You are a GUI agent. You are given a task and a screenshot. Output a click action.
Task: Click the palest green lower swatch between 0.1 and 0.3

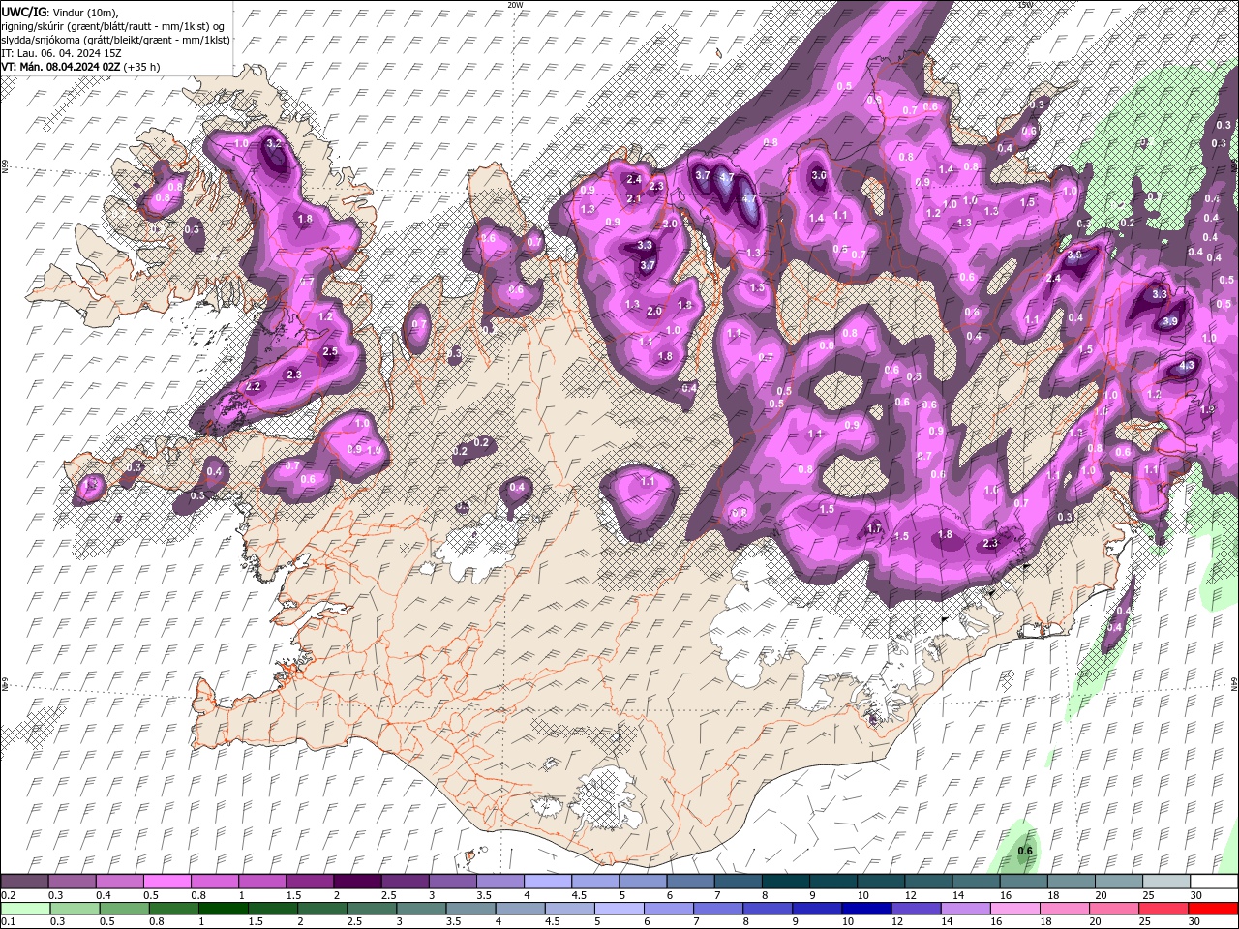coord(24,909)
